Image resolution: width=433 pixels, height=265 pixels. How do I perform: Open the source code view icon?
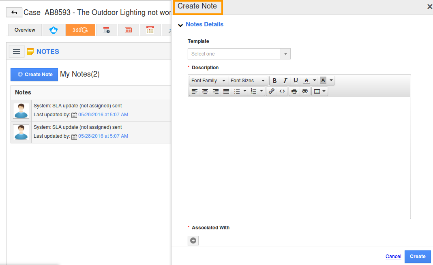coord(282,91)
